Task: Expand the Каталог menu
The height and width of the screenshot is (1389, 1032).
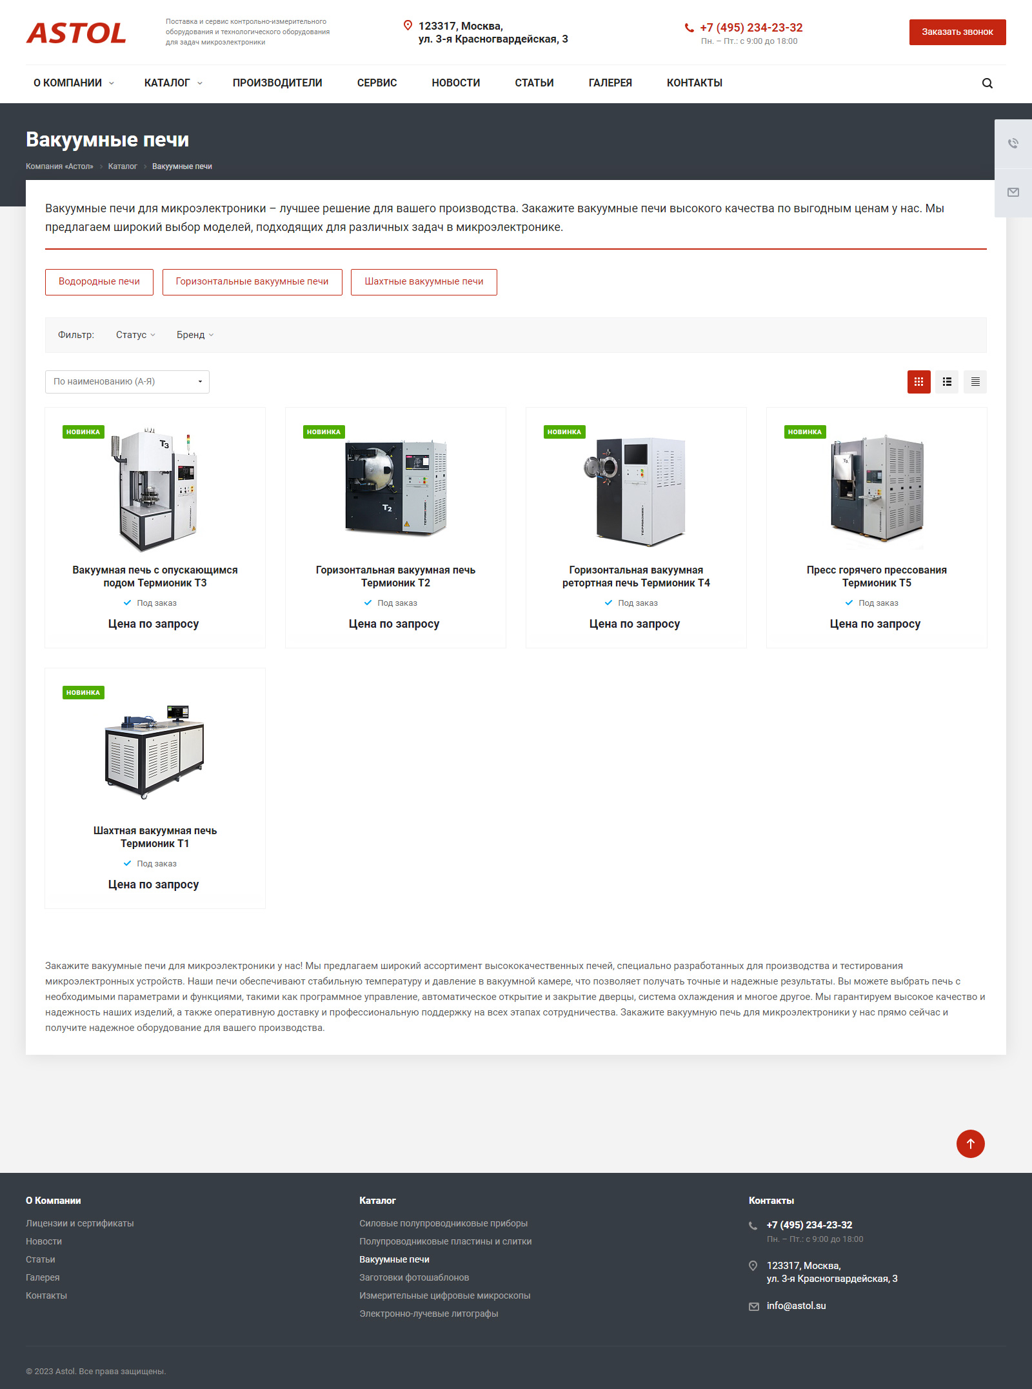Action: pos(173,83)
